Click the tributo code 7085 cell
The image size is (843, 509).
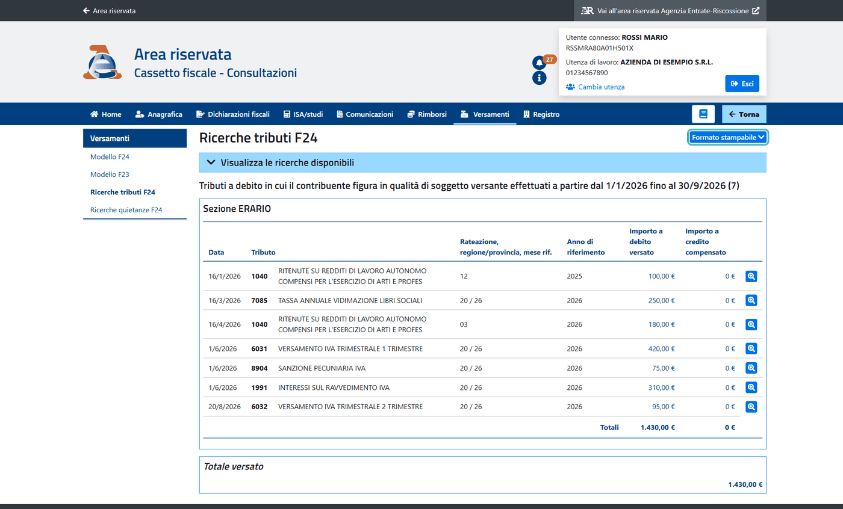tap(260, 300)
